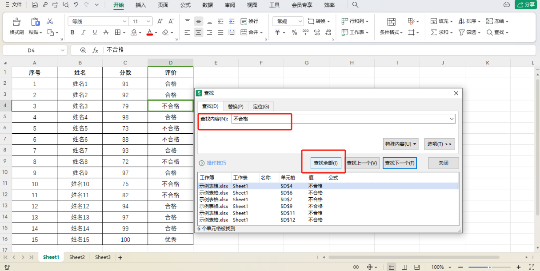
Task: Click the AutoSum (求和) sigma icon
Action: pyautogui.click(x=434, y=32)
